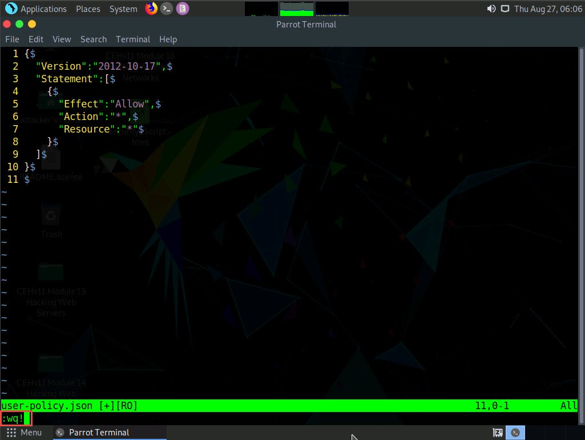This screenshot has height=440, width=585.
Task: Open the terminal launcher in top panel
Action: 166,9
